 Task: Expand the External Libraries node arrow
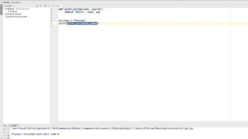[4, 14]
